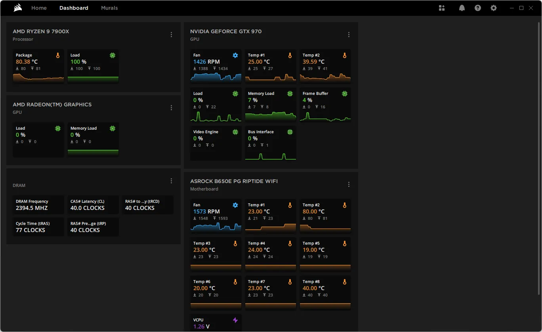Click the Video Engine chip icon
This screenshot has width=542, height=332.
[x=235, y=132]
